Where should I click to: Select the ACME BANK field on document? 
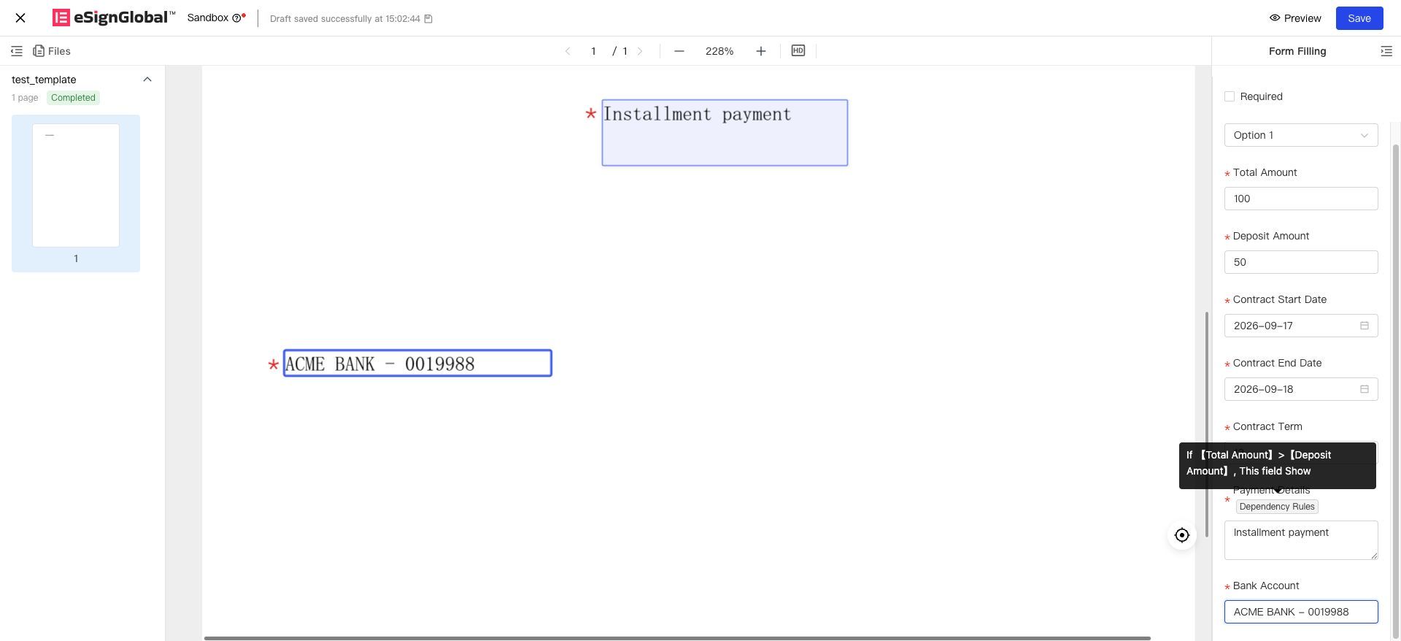coord(417,364)
